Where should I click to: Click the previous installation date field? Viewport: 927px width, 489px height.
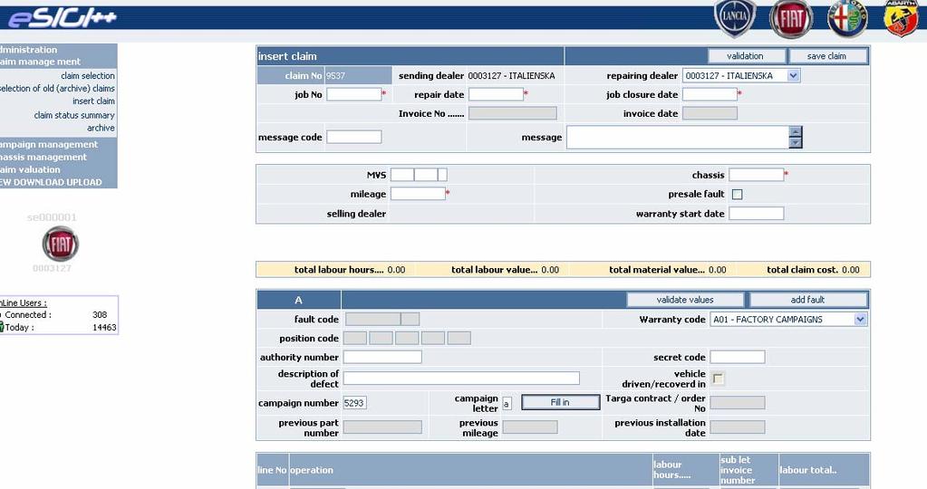[x=738, y=427]
